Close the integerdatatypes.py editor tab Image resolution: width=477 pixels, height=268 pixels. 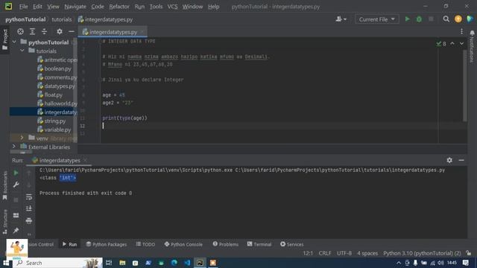[x=142, y=31]
